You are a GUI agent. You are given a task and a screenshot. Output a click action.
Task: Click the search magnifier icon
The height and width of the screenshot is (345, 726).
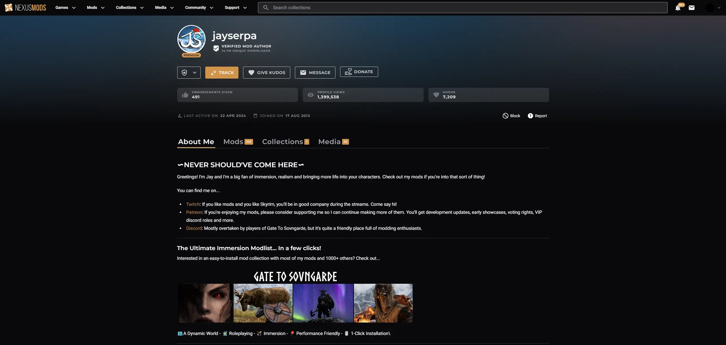[x=266, y=8]
